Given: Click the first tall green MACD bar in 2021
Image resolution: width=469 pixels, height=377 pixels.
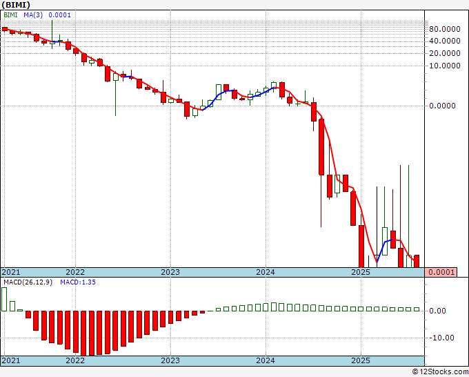Looking at the screenshot, I should point(4,299).
